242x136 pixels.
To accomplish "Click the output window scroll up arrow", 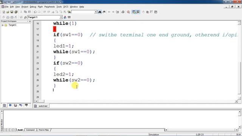I will coord(239,111).
